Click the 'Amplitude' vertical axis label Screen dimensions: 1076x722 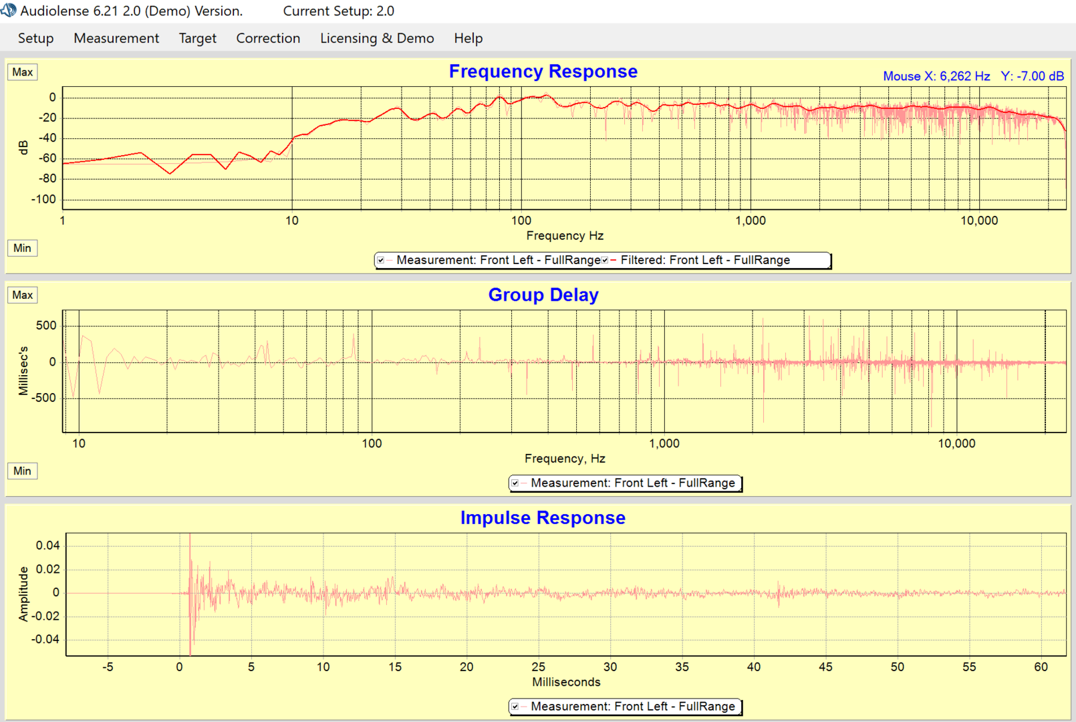pyautogui.click(x=23, y=594)
